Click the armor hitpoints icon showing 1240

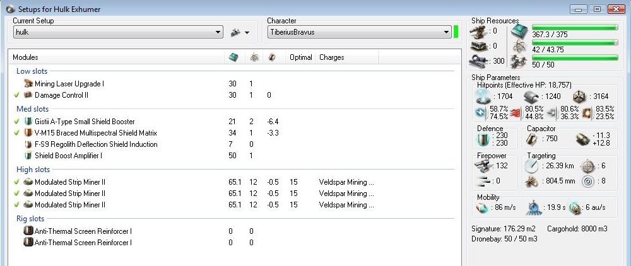(x=531, y=96)
